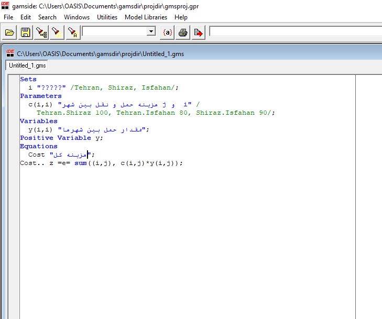
Task: Click the search in files flashlight icon
Action: (41, 32)
